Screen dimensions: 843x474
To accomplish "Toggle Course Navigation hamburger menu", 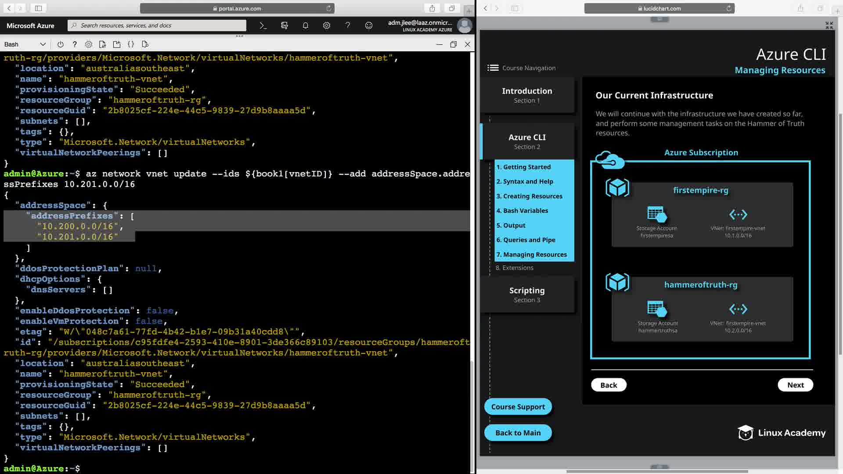I will [493, 68].
